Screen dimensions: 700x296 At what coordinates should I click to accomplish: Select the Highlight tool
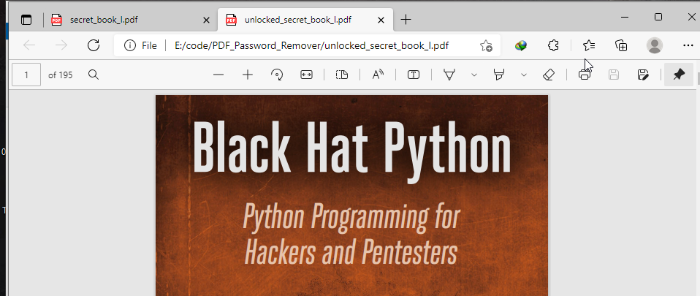click(x=499, y=75)
